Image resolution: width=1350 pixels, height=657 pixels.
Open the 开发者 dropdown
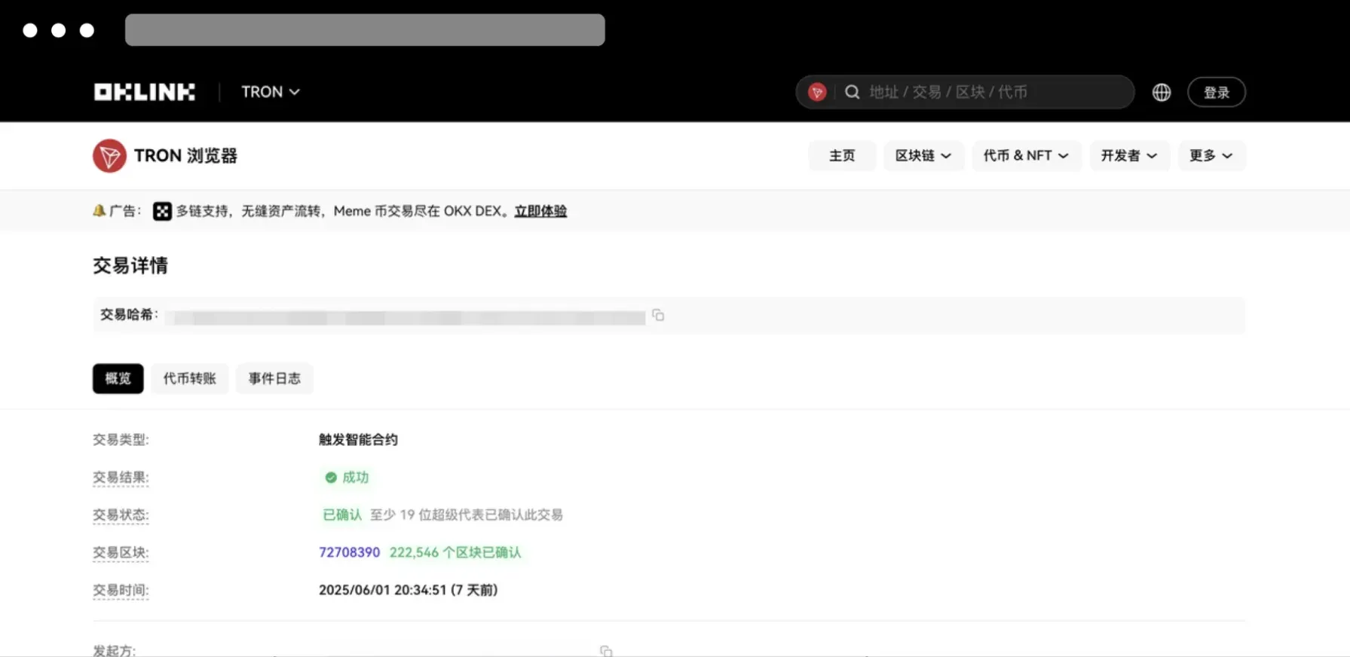[x=1129, y=156]
